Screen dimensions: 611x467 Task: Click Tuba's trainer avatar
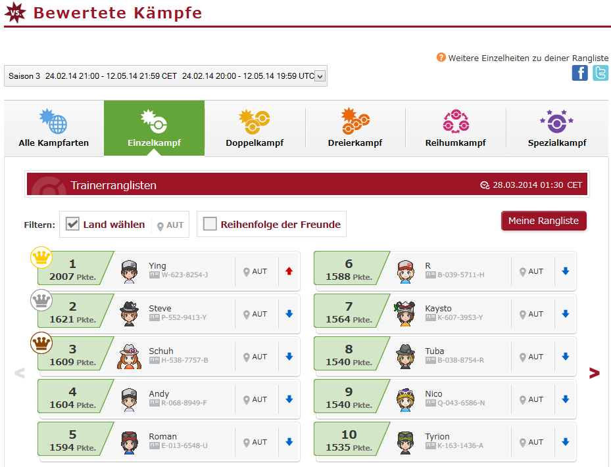tap(405, 357)
